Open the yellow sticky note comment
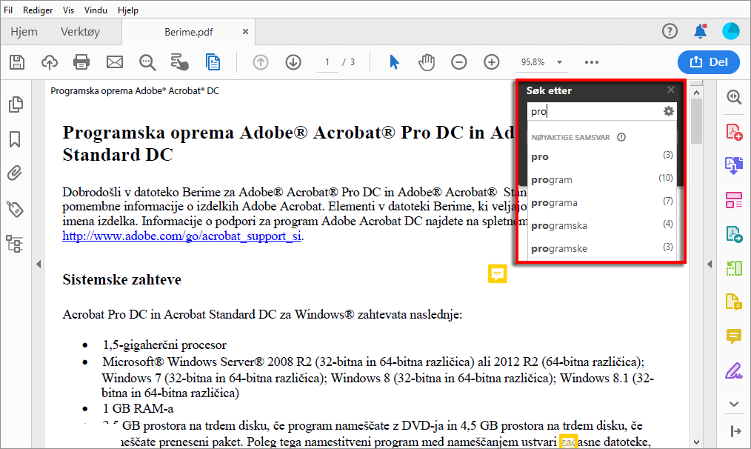The image size is (751, 449). (x=498, y=273)
